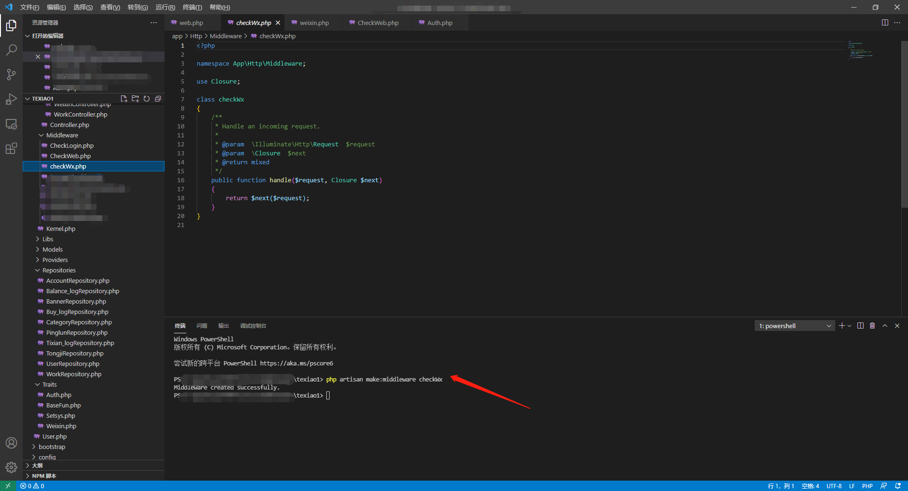Click the Http breadcrumb segment
Viewport: 908px width, 491px height.
coord(196,36)
